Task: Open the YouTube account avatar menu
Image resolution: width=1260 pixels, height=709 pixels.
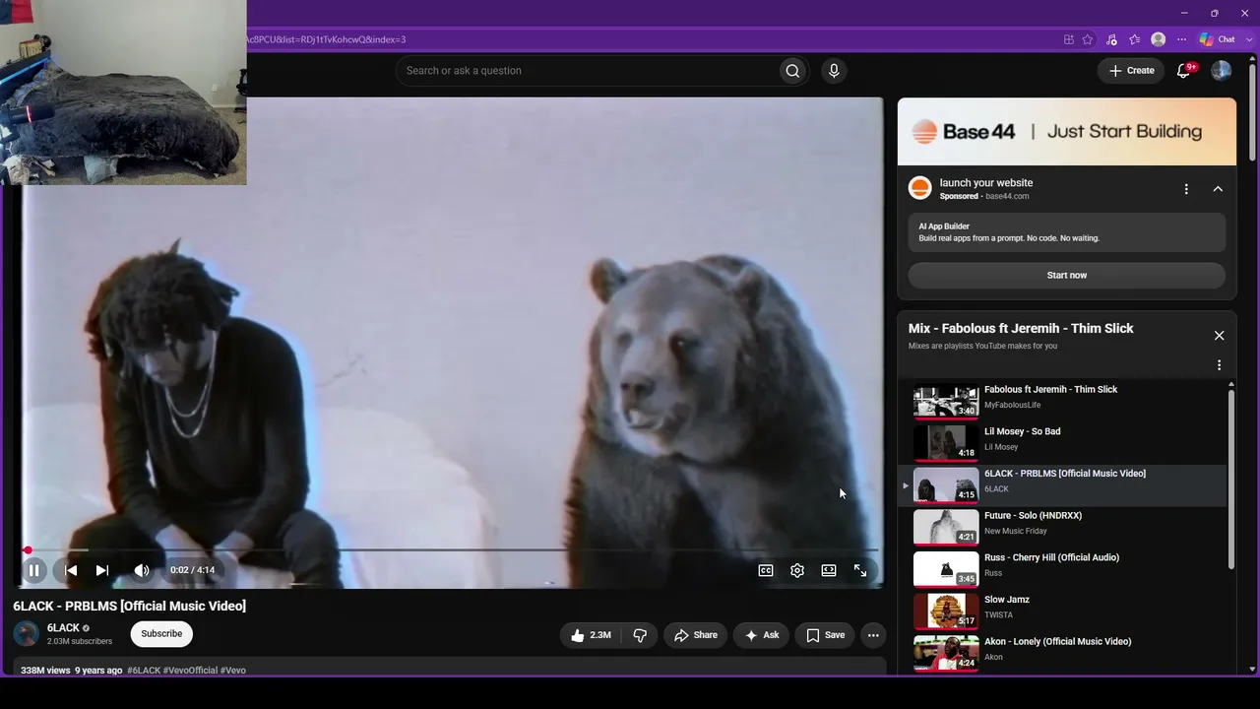Action: click(1221, 71)
